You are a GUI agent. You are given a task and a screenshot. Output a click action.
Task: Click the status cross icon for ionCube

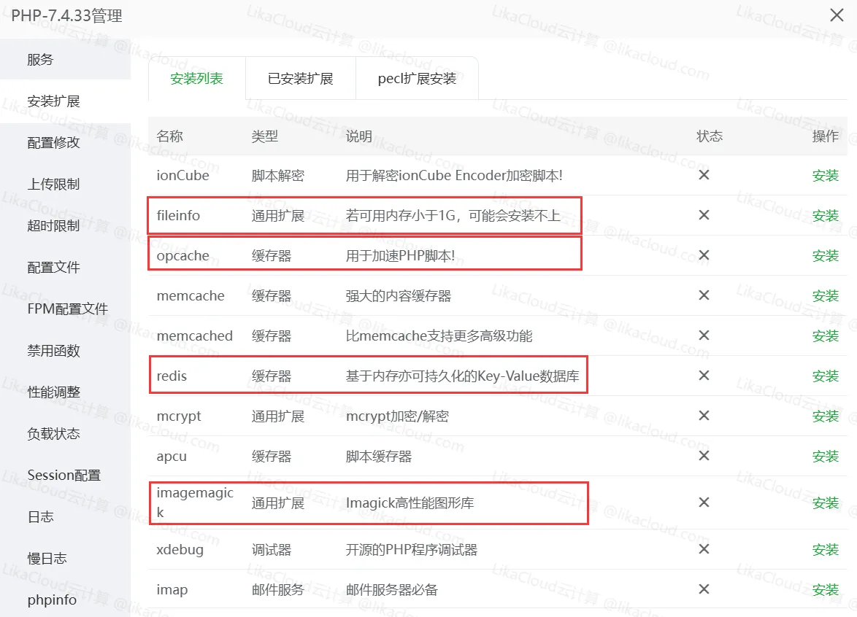tap(703, 175)
